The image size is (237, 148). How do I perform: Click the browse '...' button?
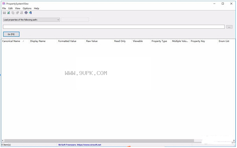tap(229, 27)
